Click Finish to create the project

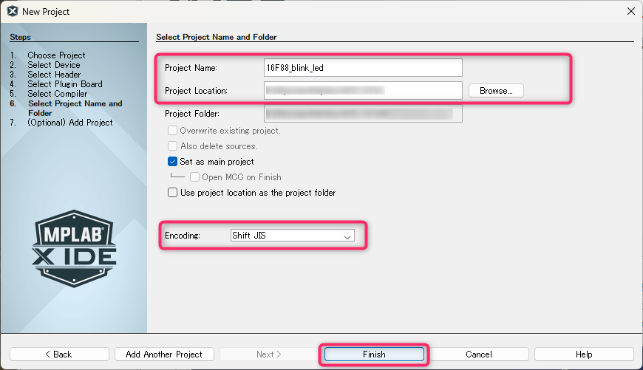click(374, 354)
